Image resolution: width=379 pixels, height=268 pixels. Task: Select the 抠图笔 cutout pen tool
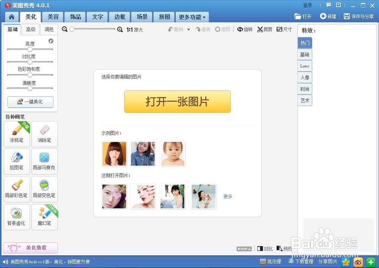17,161
